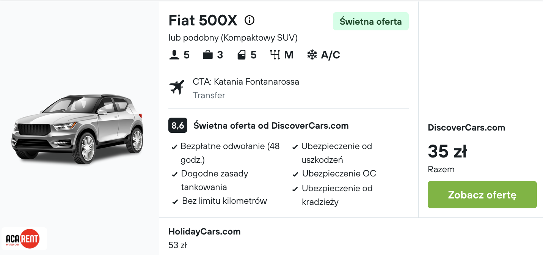Click the ACA Rent supplier logo
The image size is (543, 255).
[24, 239]
